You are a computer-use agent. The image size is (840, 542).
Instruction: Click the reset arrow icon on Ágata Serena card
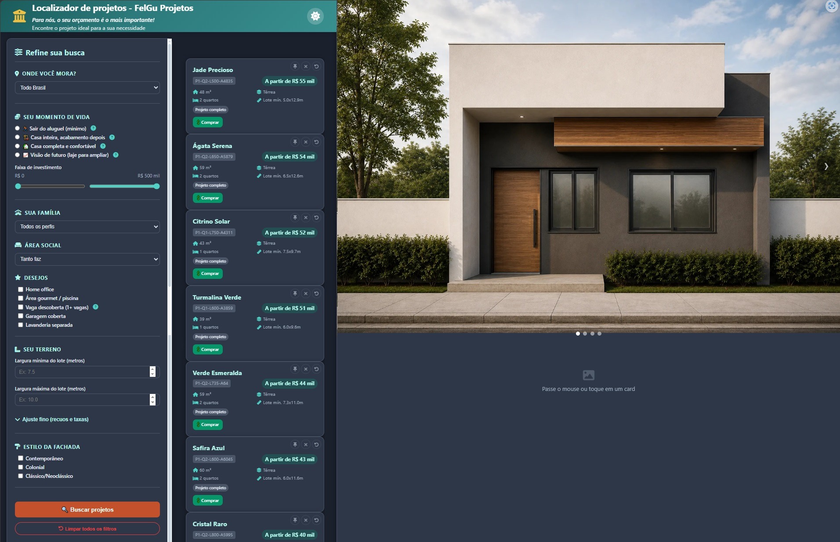point(316,142)
